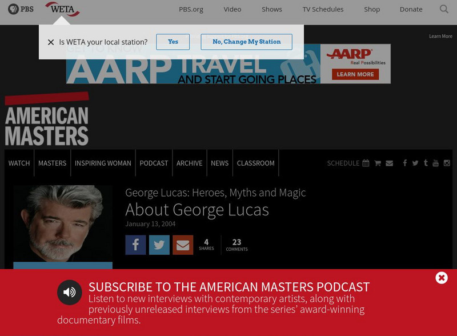Select the WATCH navigation item

click(x=19, y=163)
